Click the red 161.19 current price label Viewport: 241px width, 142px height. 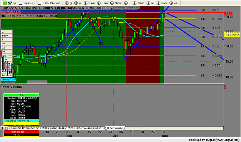(x=229, y=13)
